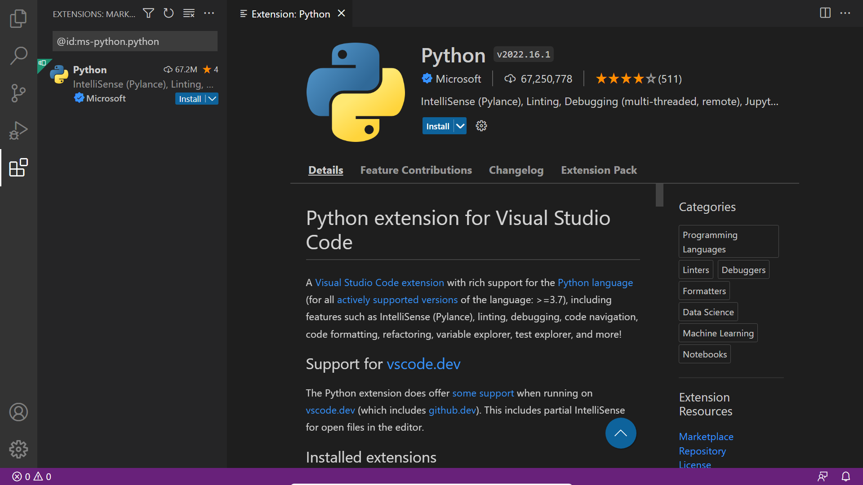Viewport: 863px width, 485px height.
Task: Open extension settings gear beside Install
Action: 481,126
